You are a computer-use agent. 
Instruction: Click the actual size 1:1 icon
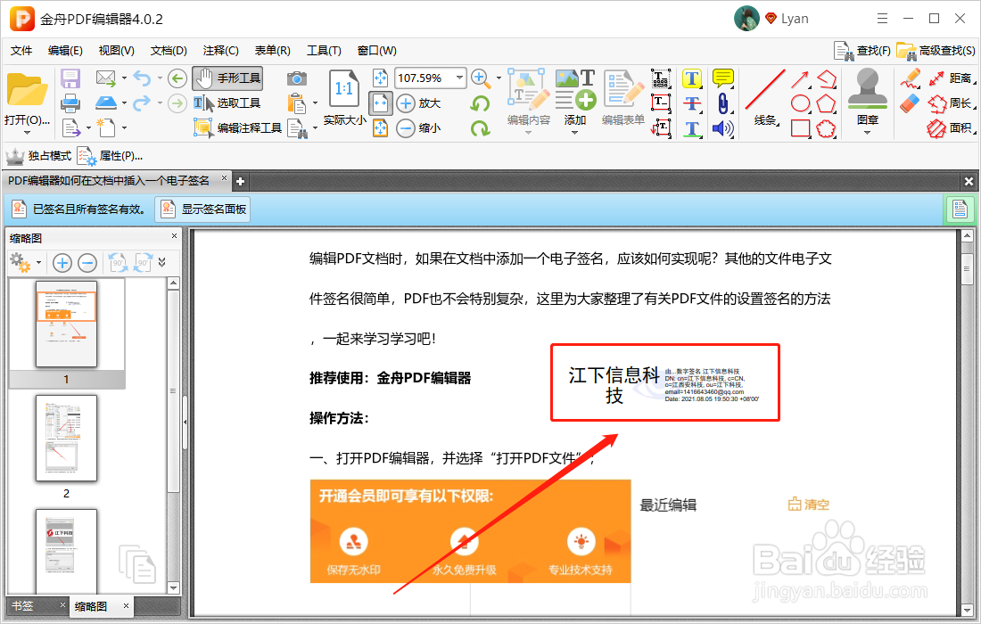344,89
